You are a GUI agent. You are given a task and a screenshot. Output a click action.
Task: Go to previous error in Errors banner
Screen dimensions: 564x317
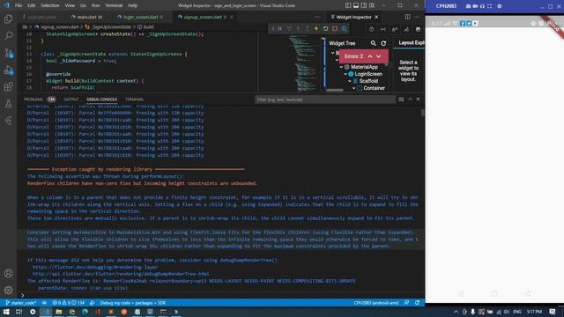tap(370, 56)
